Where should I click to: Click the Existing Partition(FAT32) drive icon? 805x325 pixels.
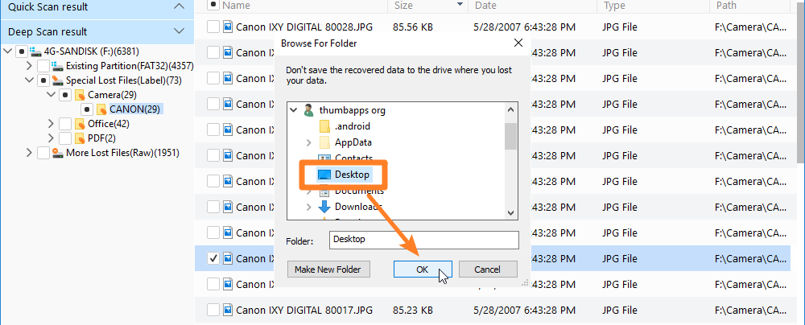(57, 66)
